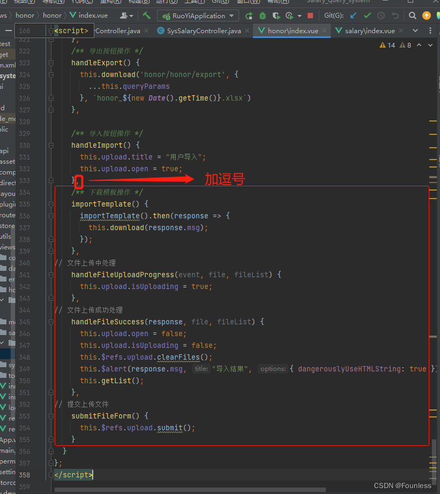The width and height of the screenshot is (440, 494).
Task: Click the "用户导入" string literal
Action: [x=184, y=157]
